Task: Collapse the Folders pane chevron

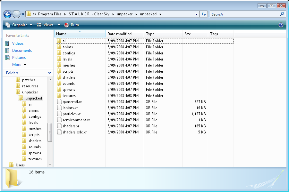Action: tap(49, 73)
